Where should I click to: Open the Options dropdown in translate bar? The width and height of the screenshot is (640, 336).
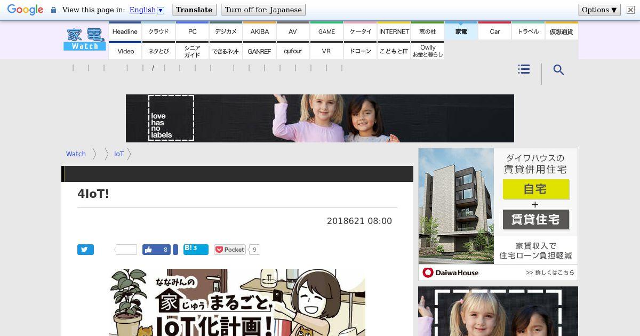click(599, 10)
